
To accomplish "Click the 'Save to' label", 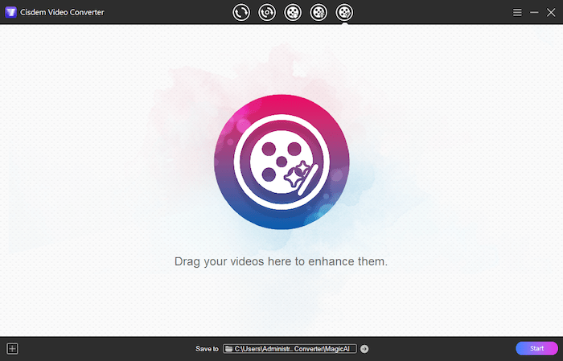I will point(207,349).
